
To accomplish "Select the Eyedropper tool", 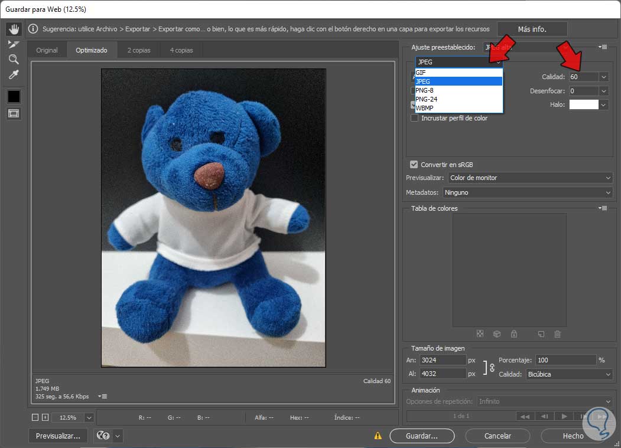I will tap(14, 74).
